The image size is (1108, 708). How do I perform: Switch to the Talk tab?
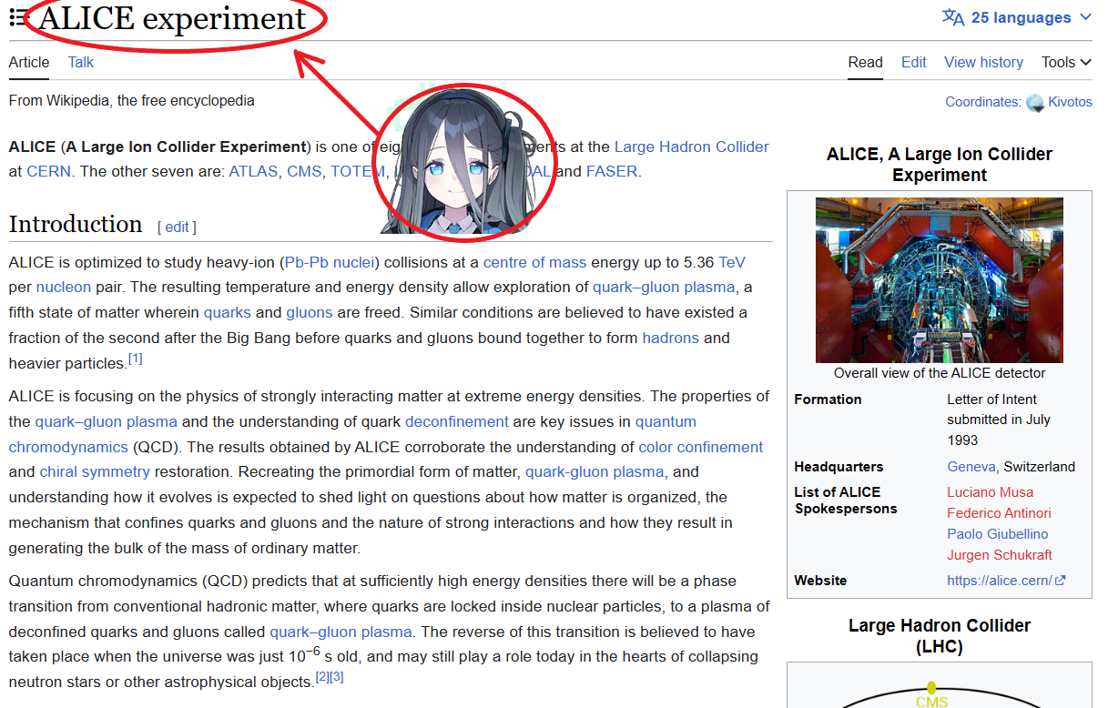point(81,62)
